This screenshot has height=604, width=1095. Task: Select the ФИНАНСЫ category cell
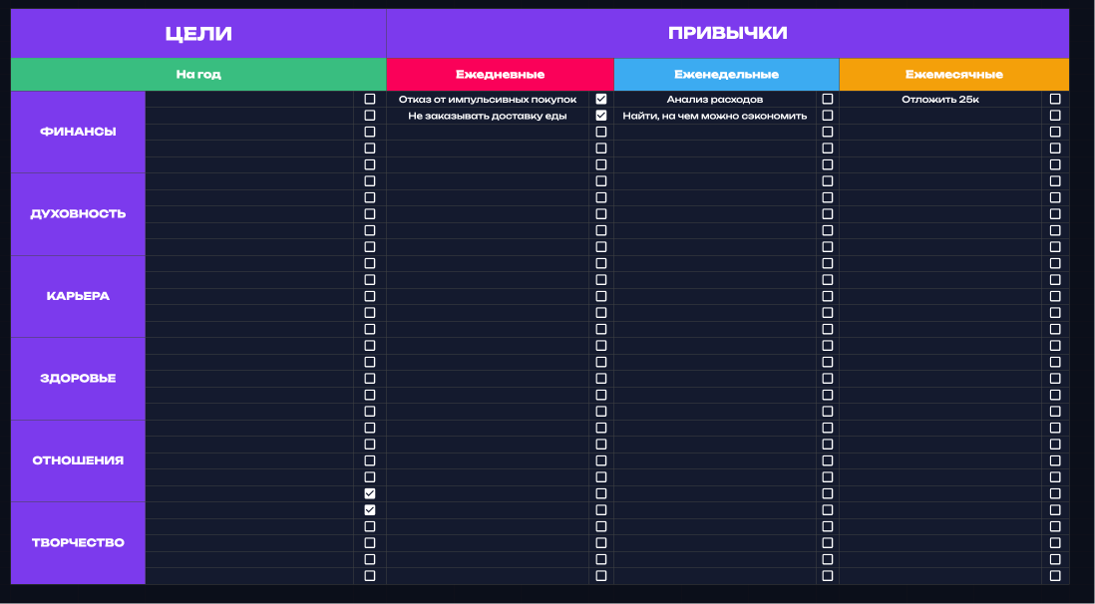tap(78, 132)
